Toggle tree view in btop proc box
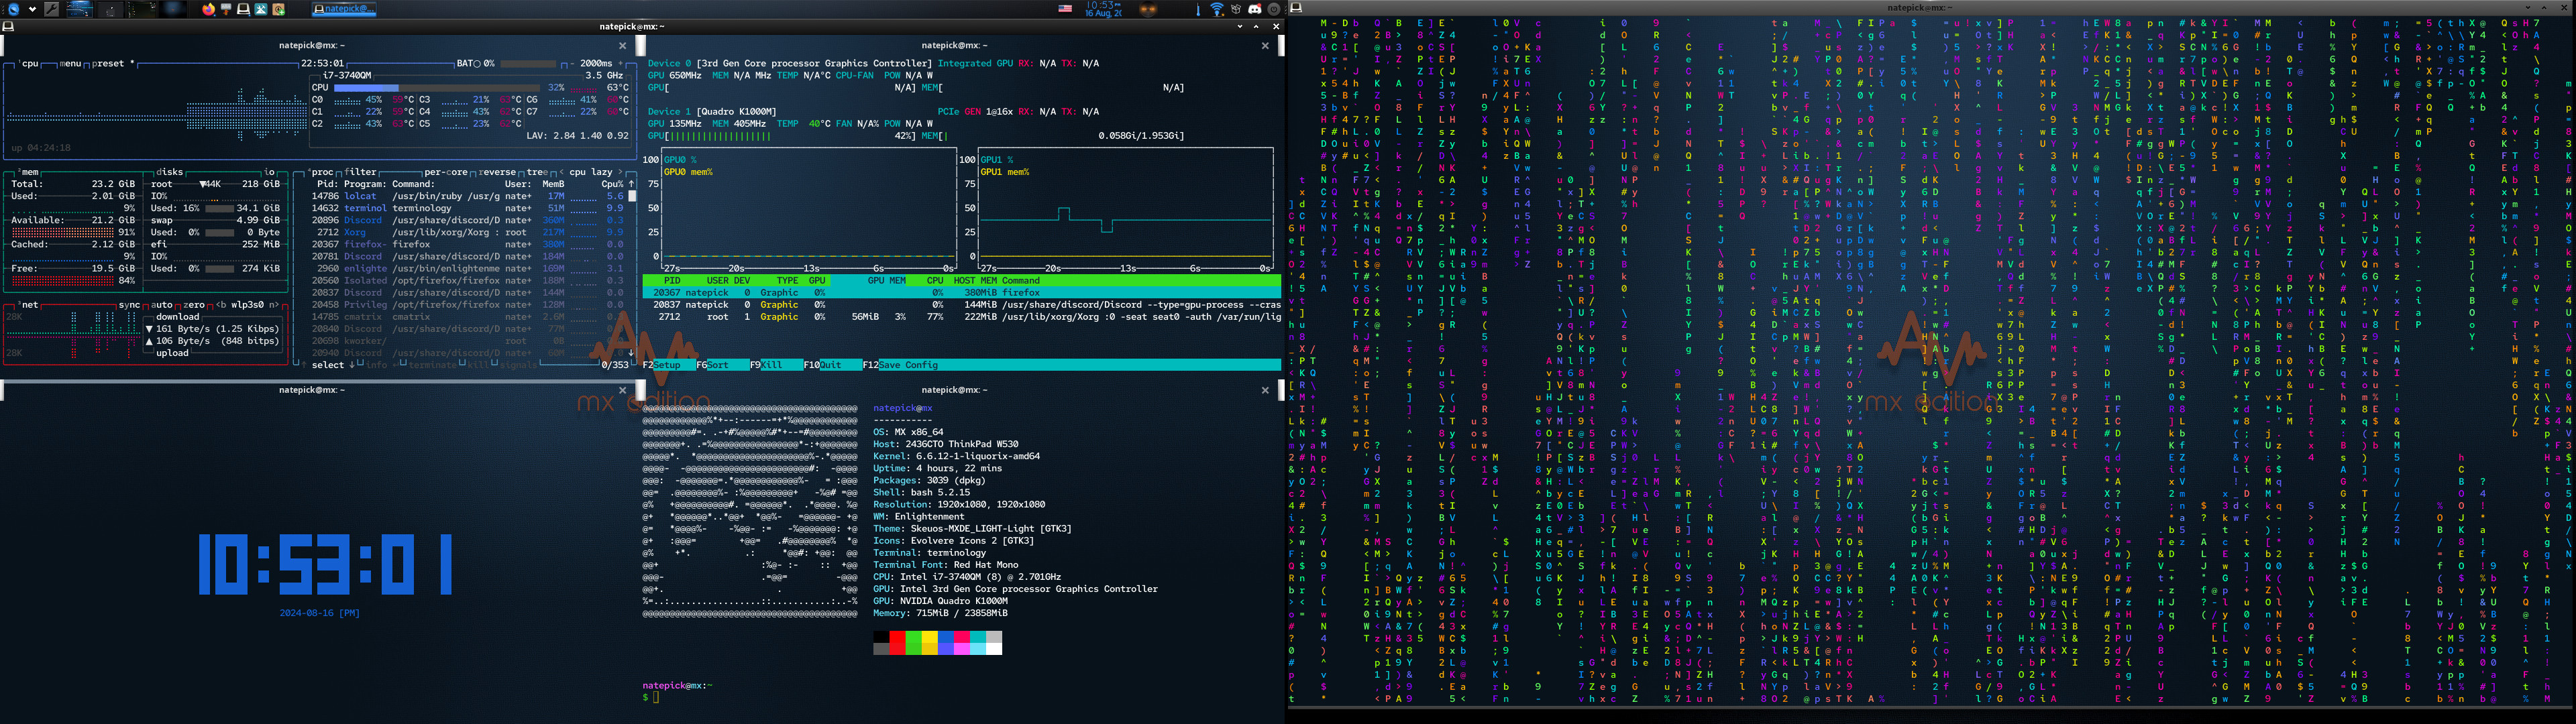The height and width of the screenshot is (724, 2576). point(537,172)
